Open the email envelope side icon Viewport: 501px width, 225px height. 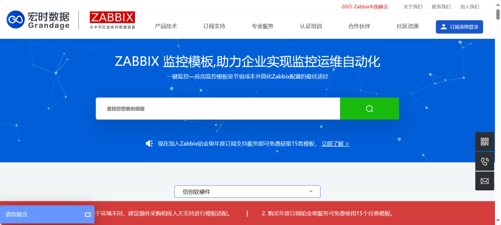click(484, 181)
